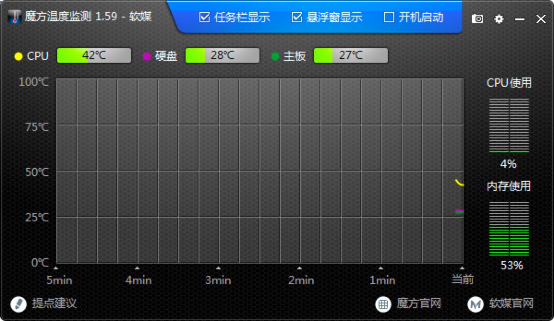Uncheck 悬浮窗显示 checkbox
Screen dimensions: 554x321
pyautogui.click(x=297, y=18)
